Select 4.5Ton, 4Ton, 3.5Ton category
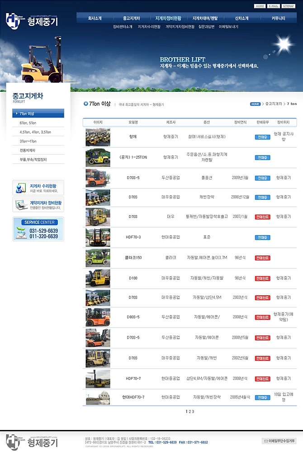Screen dimensions: 303x453 tap(35, 132)
